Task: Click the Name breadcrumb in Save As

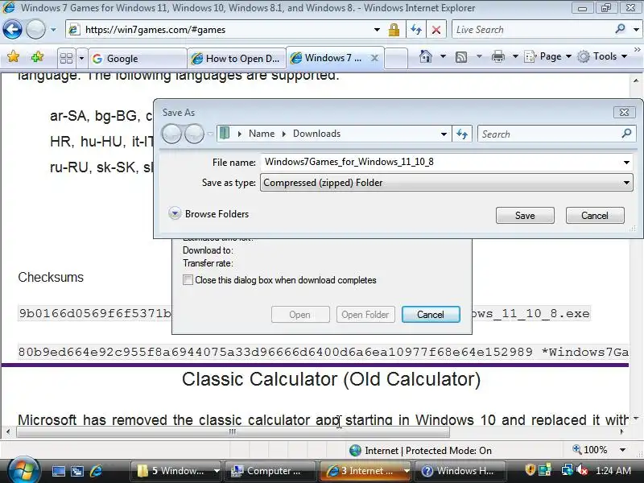Action: click(262, 134)
